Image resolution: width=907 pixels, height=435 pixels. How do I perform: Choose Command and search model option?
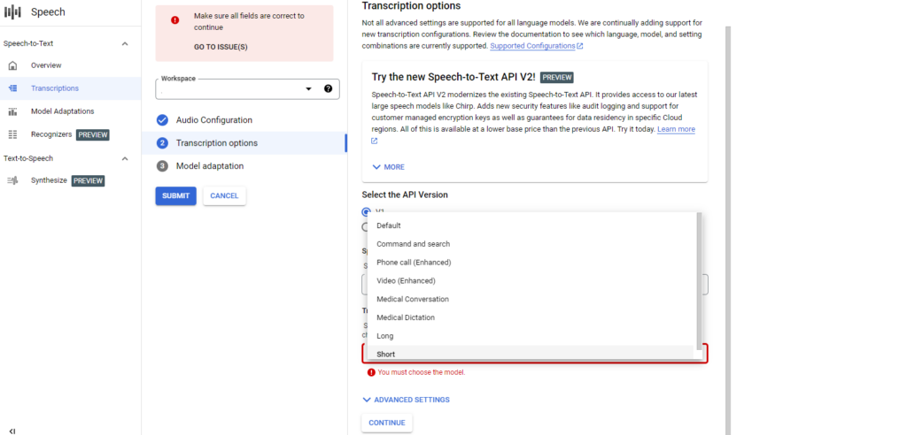pyautogui.click(x=531, y=244)
